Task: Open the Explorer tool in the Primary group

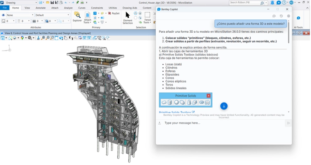Action: click(x=77, y=17)
